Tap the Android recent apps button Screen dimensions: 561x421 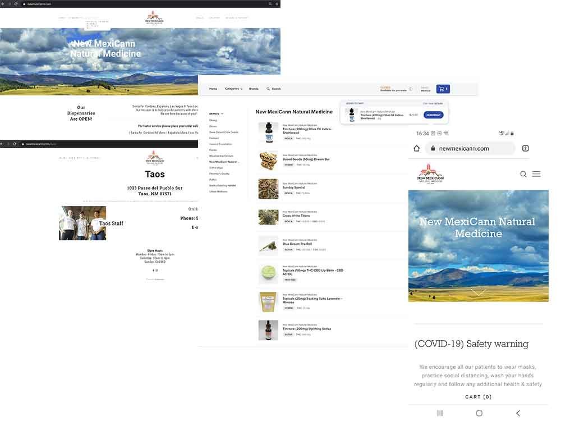coord(440,413)
